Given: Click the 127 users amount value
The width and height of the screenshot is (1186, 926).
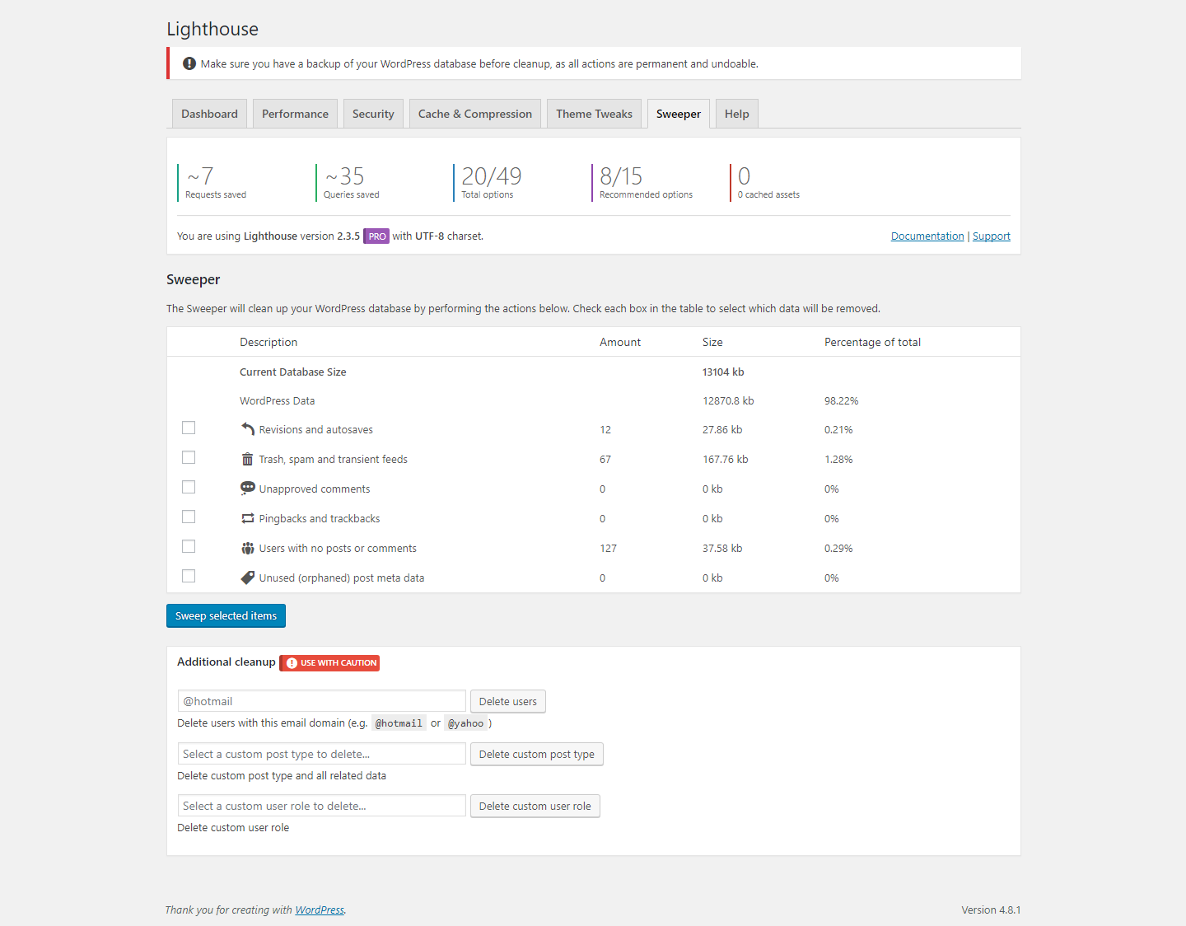Looking at the screenshot, I should click(608, 549).
